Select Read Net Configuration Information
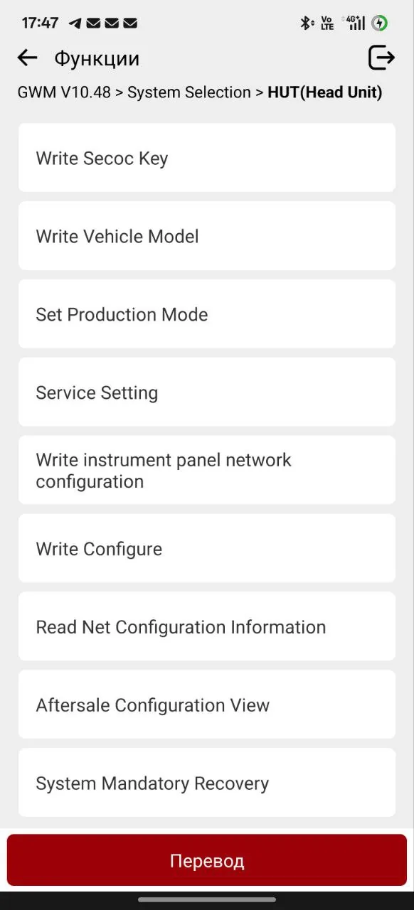The image size is (414, 910). point(207,627)
